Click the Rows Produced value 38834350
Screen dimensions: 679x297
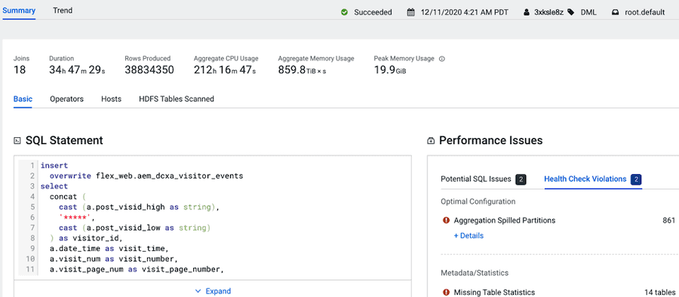(149, 69)
